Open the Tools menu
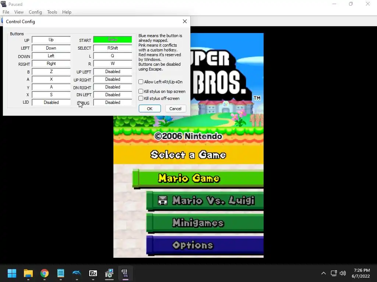The width and height of the screenshot is (377, 282). (52, 12)
